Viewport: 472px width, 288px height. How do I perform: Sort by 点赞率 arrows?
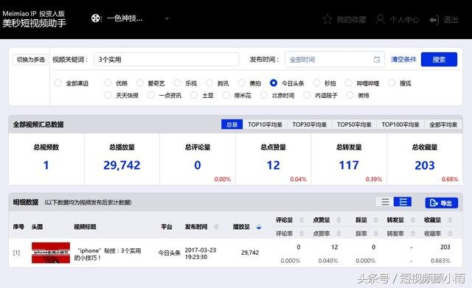[339, 233]
